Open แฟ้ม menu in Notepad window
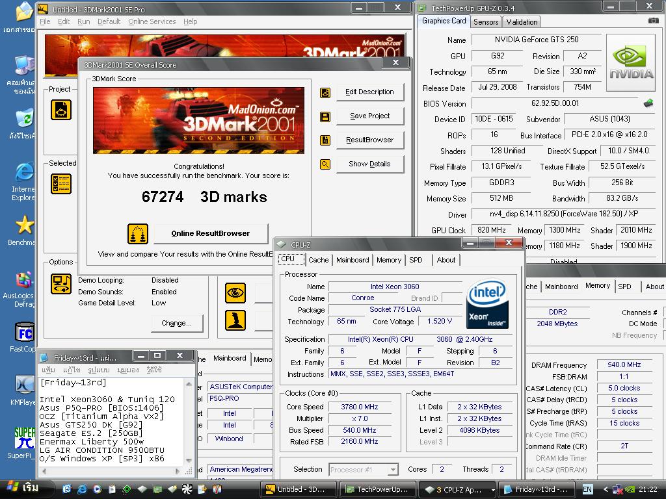The image size is (666, 499). [48, 370]
